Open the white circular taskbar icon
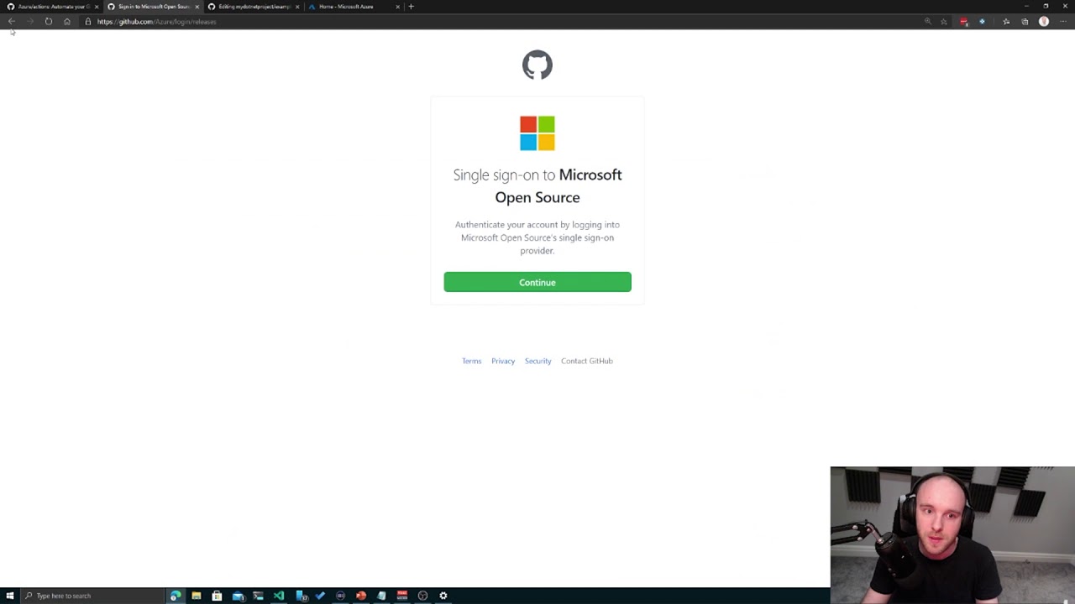Screen dimensions: 1075x604 [422, 596]
